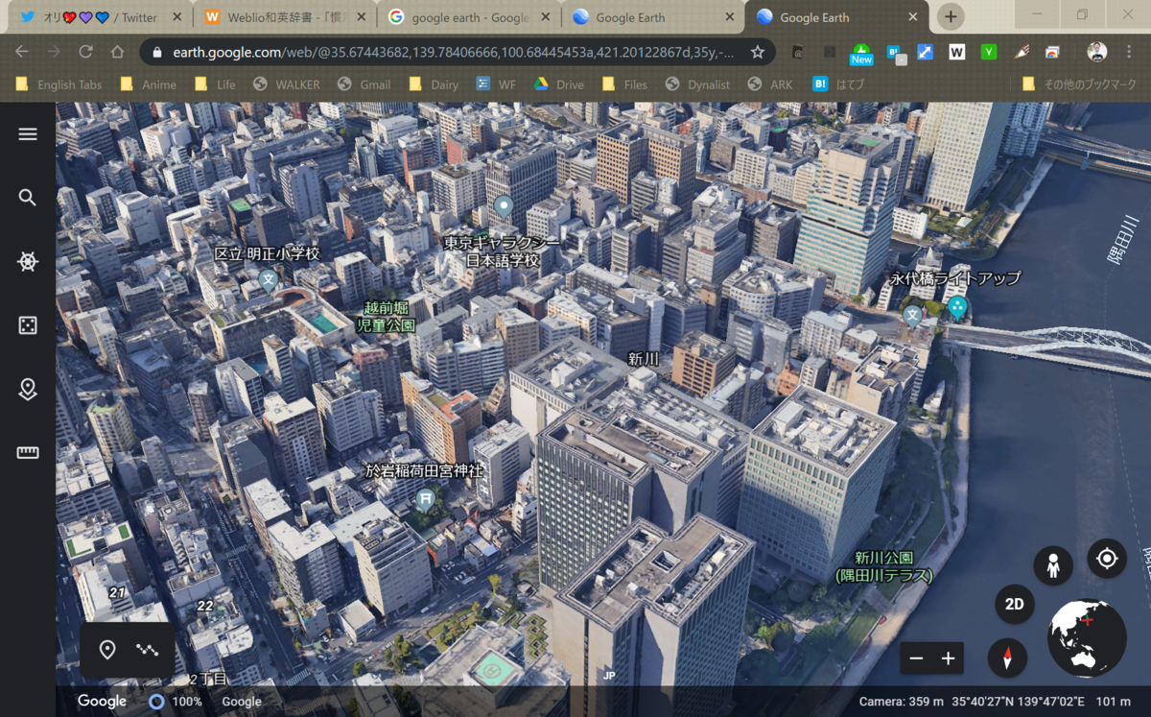The width and height of the screenshot is (1151, 717).
Task: Click the 東京ギャラクシー日本語学校 map pin
Action: pos(504,206)
